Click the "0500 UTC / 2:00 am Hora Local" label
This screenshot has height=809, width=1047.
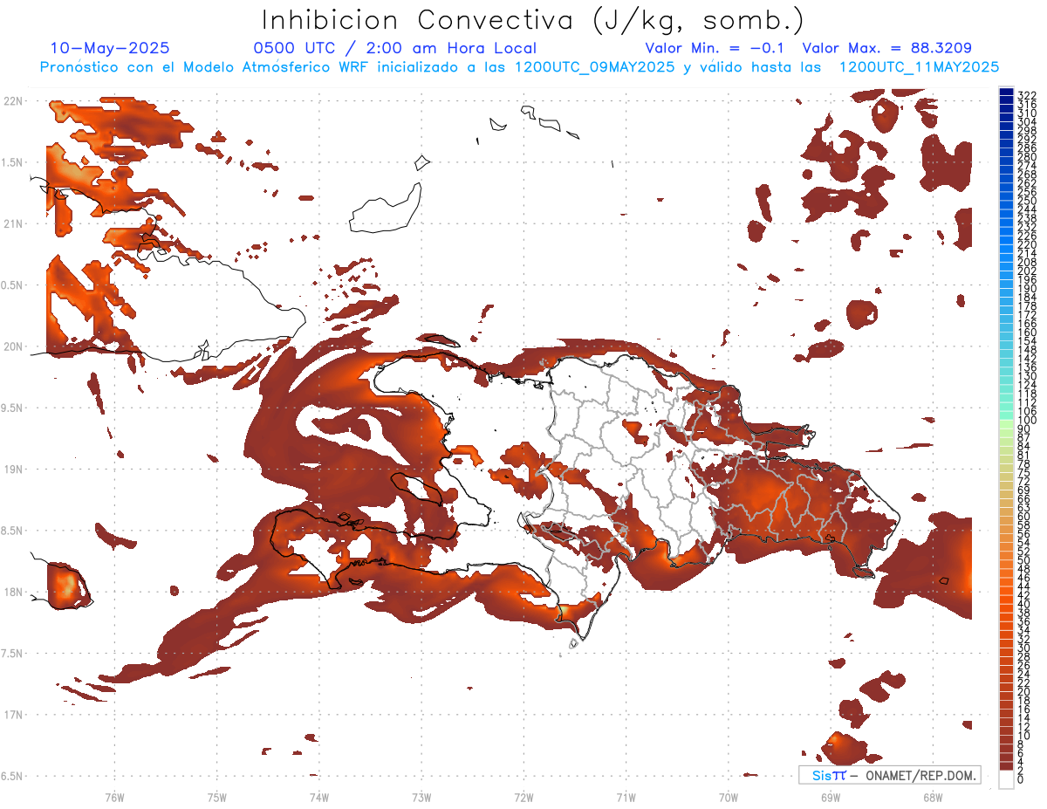pyautogui.click(x=394, y=48)
